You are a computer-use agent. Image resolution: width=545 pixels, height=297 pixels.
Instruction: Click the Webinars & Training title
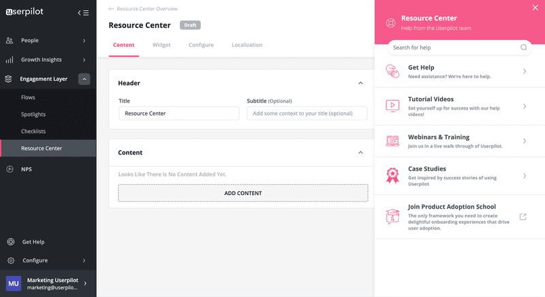[439, 137]
